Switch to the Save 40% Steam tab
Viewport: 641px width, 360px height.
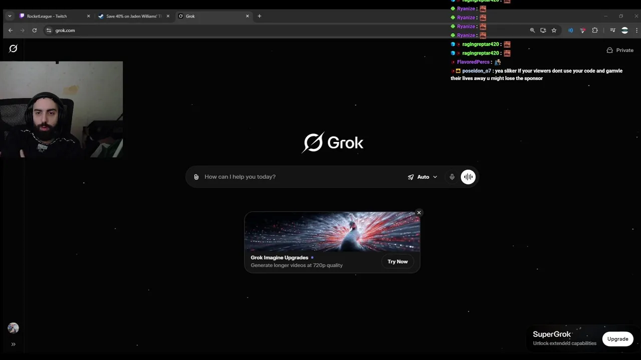(x=134, y=16)
